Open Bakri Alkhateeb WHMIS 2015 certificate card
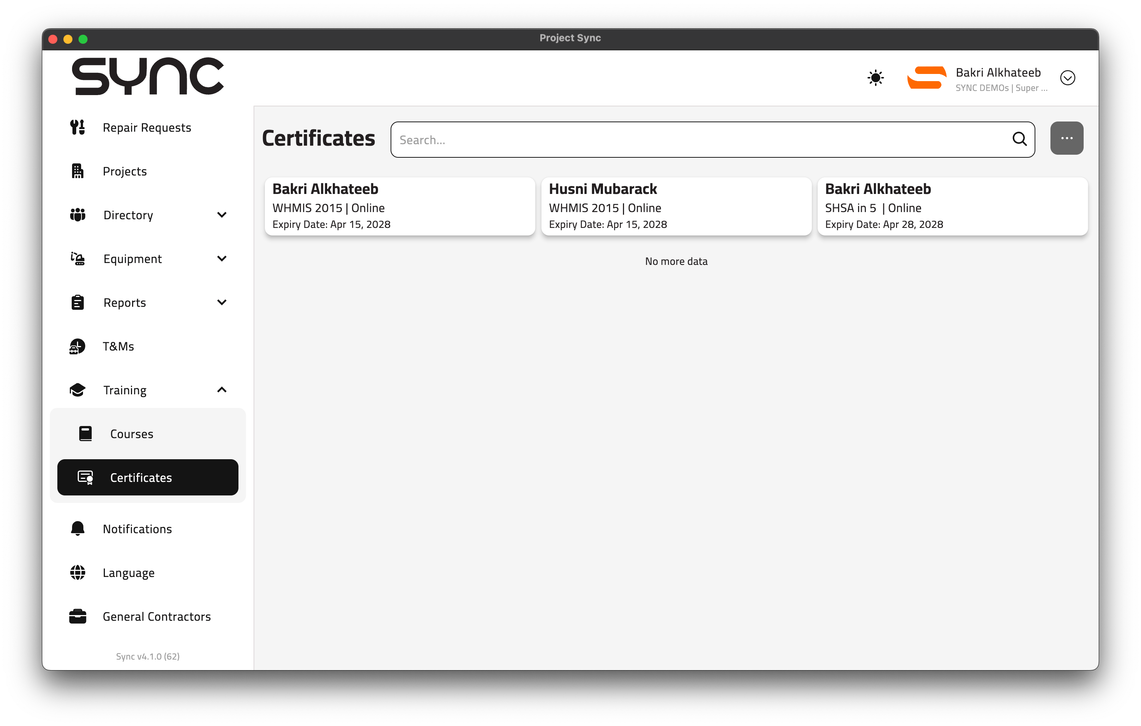This screenshot has width=1141, height=726. coord(400,206)
